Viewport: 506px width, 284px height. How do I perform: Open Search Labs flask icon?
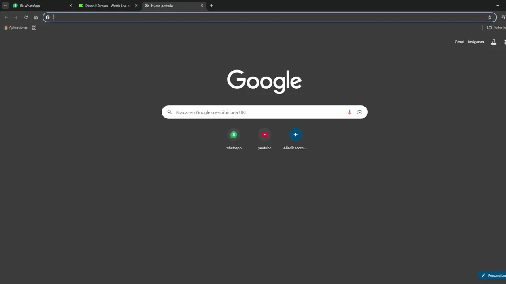[x=493, y=42]
